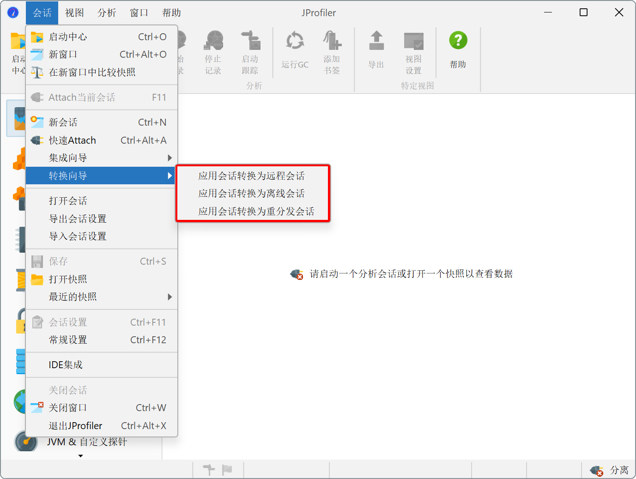Select 应用会话转换为重分发会话
The image size is (636, 479).
click(x=253, y=212)
